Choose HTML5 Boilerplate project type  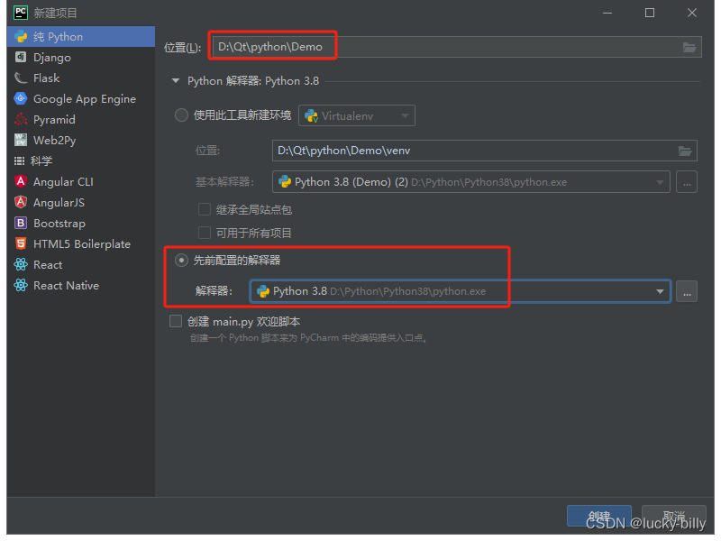pos(82,244)
